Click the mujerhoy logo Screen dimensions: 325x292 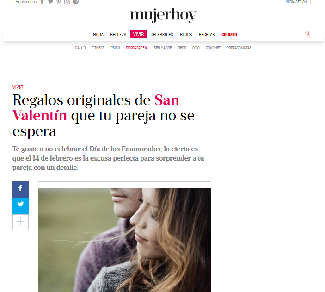163,15
